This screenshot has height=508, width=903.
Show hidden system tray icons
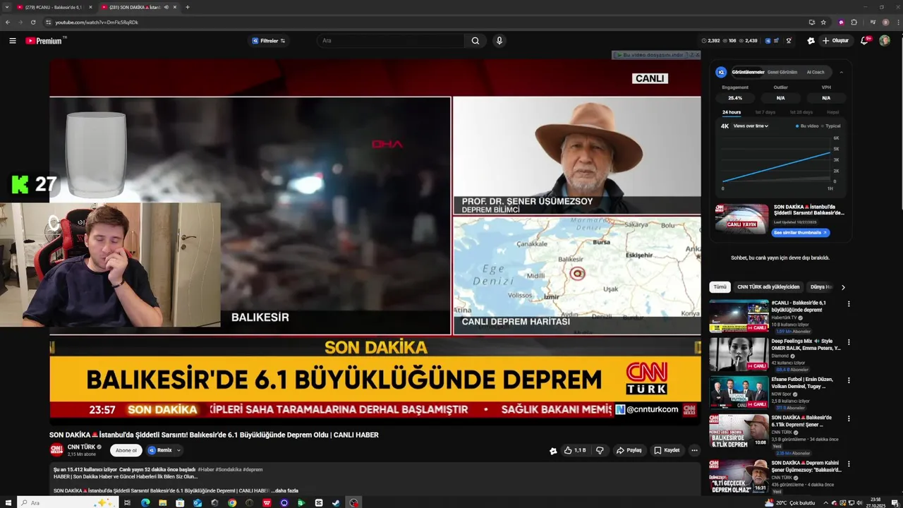point(826,503)
